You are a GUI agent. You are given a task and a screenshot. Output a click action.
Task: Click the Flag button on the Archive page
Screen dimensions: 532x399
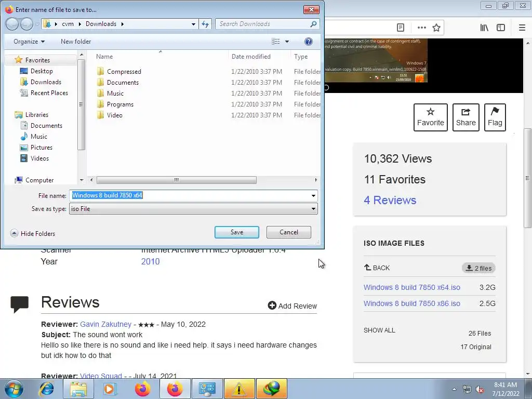tap(495, 117)
